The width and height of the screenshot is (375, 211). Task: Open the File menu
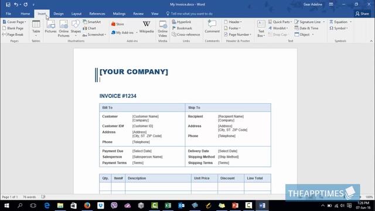click(x=8, y=13)
